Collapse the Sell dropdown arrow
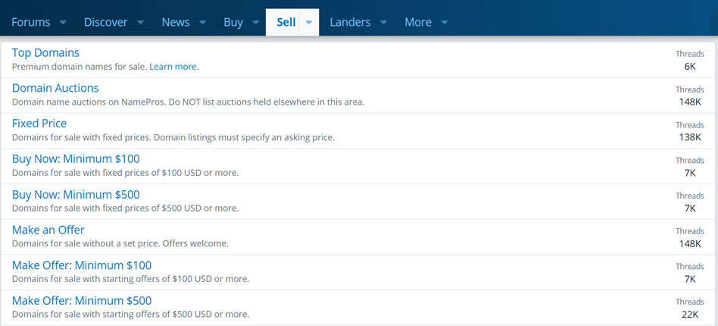Viewport: 718px width, 326px height. click(309, 22)
